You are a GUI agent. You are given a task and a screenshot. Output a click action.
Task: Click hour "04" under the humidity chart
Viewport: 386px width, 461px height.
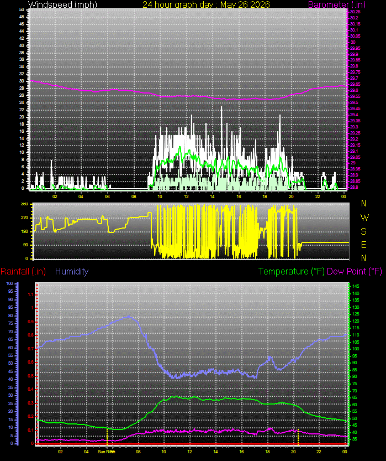(x=86, y=452)
